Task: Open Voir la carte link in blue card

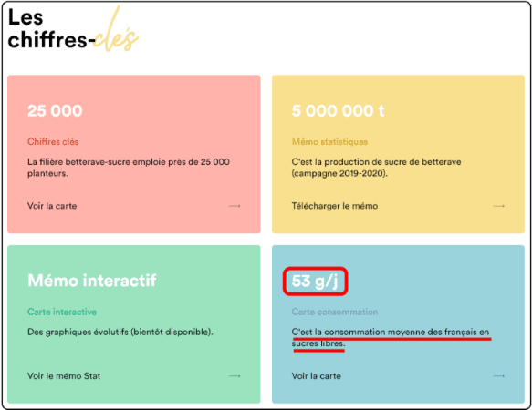Action: click(x=317, y=376)
